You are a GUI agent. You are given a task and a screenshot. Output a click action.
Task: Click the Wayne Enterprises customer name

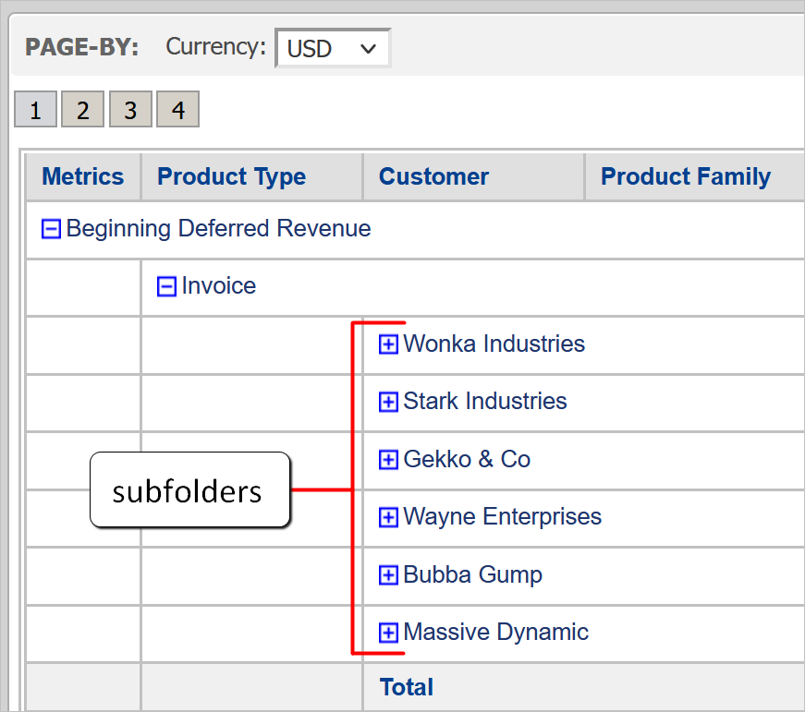point(502,516)
